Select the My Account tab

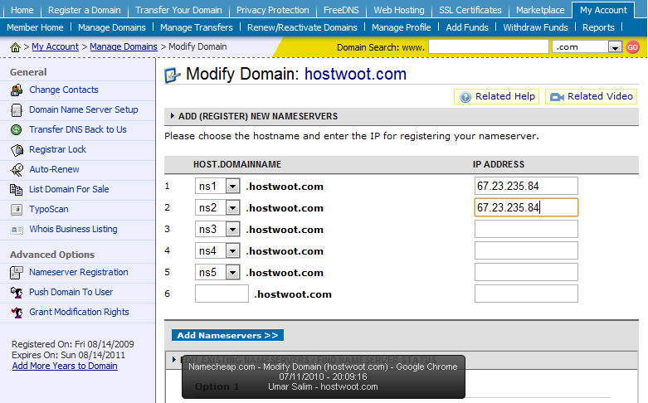[x=603, y=10]
